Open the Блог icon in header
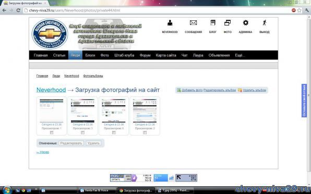This screenshot has height=194, width=311. (x=212, y=23)
